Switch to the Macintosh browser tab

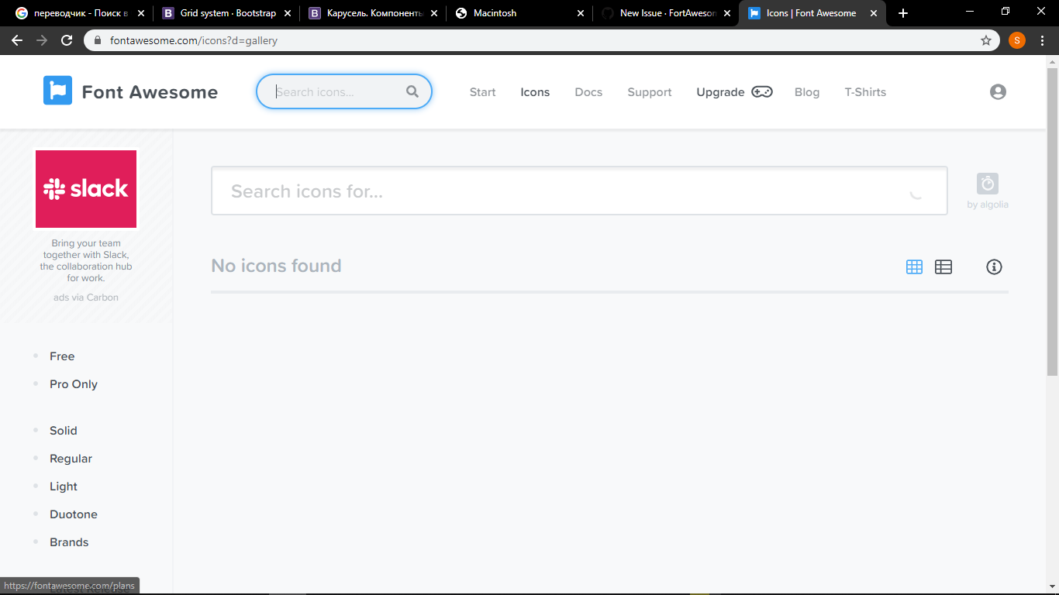coord(496,12)
